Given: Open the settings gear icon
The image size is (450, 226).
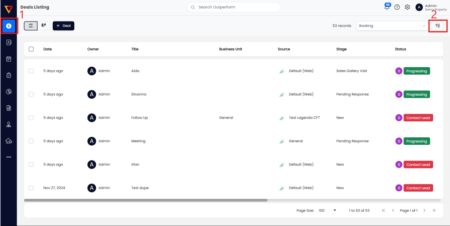Looking at the screenshot, I should pyautogui.click(x=407, y=7).
